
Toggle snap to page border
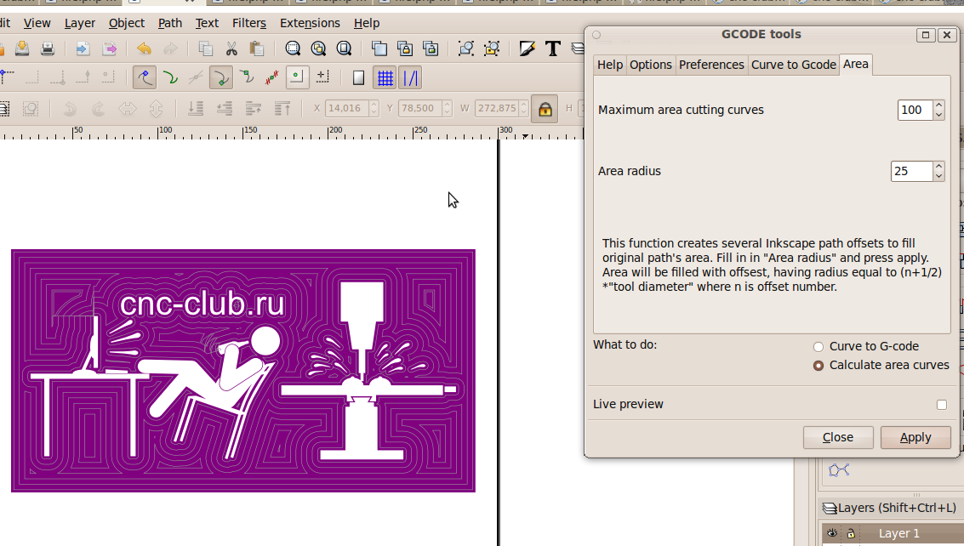pyautogui.click(x=358, y=78)
